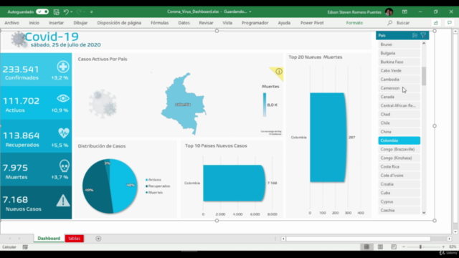The image size is (459, 258).
Task: Switch to the Inicio tab
Action: pyautogui.click(x=34, y=23)
